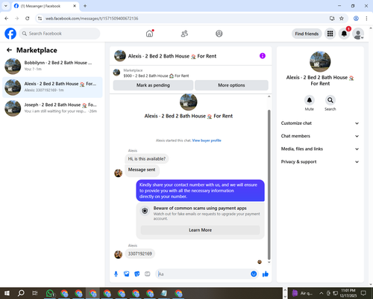Viewport: 373px width, 299px height.
Task: Open the Home feed icon
Action: pyautogui.click(x=149, y=34)
